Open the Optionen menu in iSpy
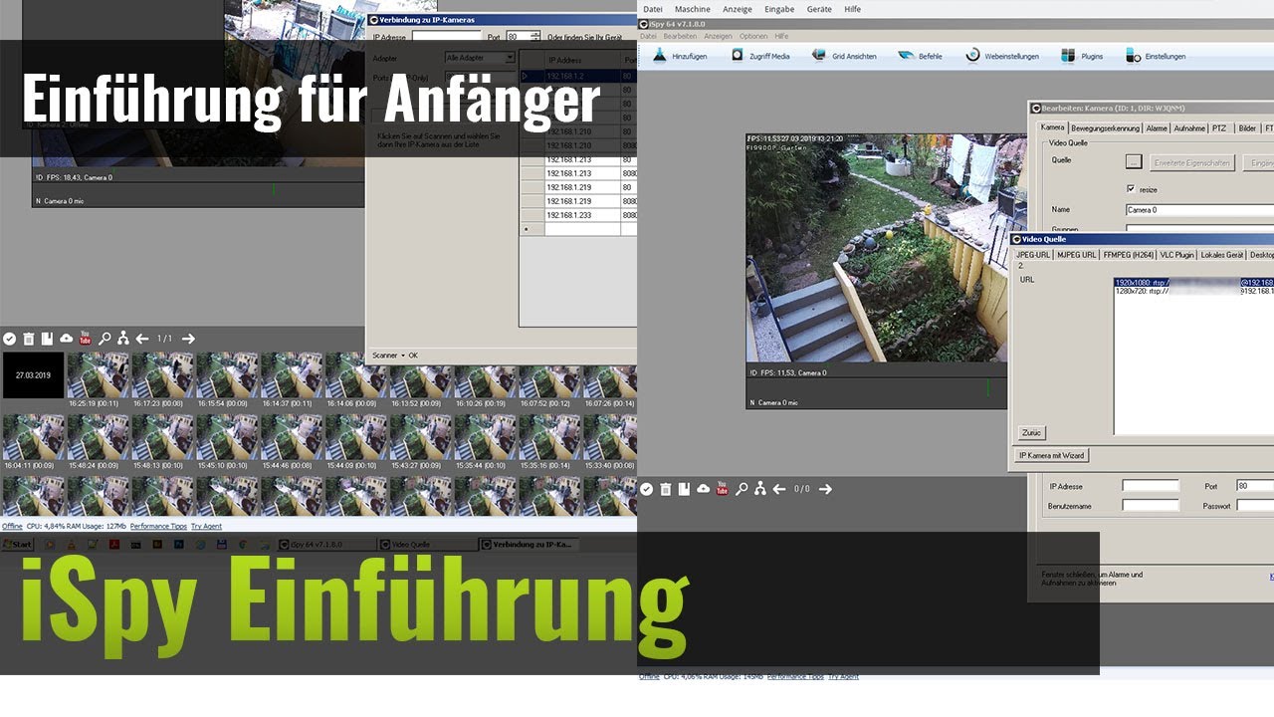1274x717 pixels. [753, 36]
